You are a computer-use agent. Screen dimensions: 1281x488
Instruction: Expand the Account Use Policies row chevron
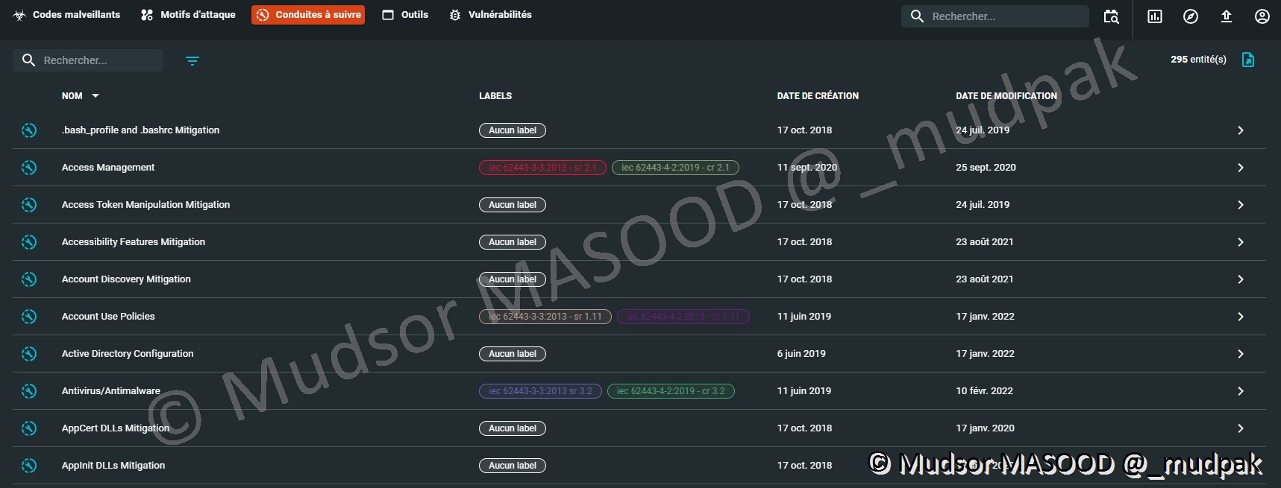[1240, 317]
